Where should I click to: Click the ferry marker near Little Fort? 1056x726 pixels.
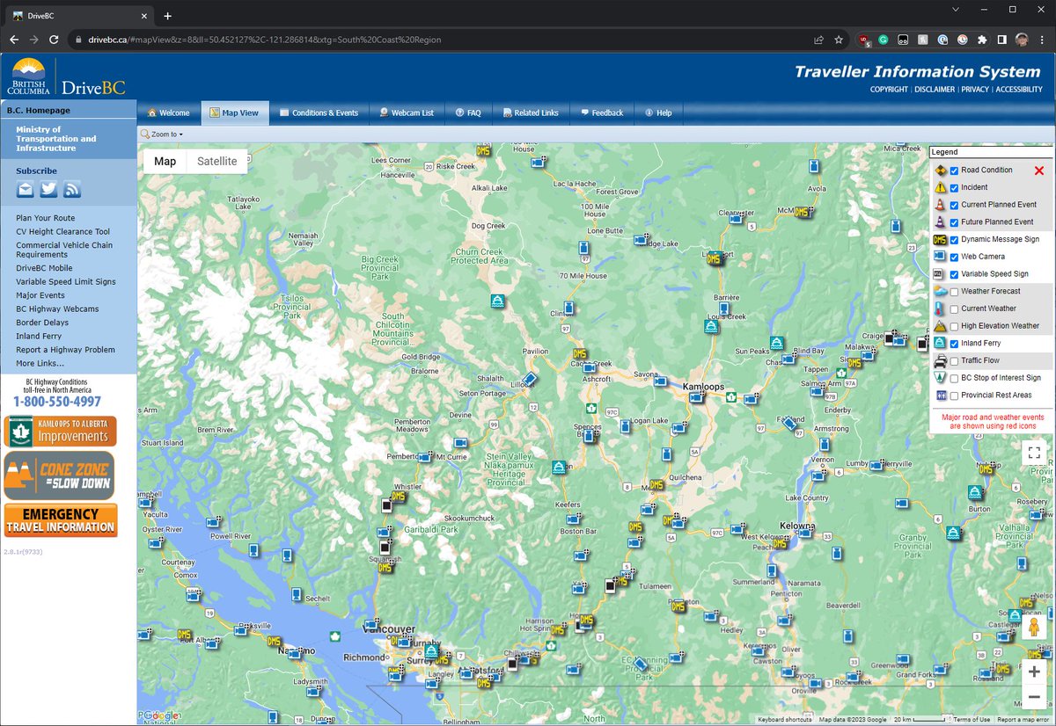[x=716, y=258]
